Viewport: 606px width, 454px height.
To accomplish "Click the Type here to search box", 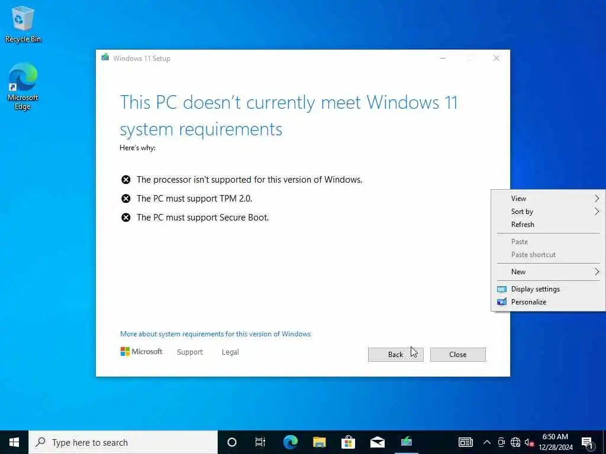I will point(123,442).
